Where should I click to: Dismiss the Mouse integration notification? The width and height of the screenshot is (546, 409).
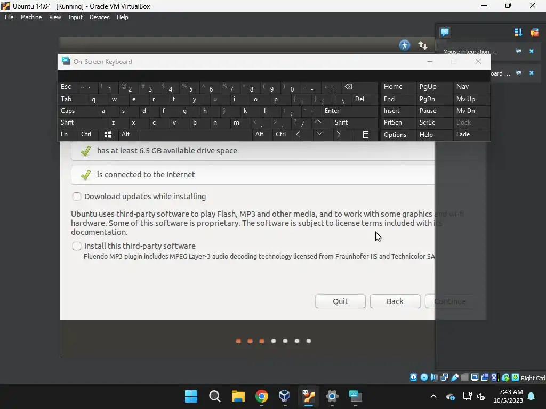pyautogui.click(x=532, y=51)
